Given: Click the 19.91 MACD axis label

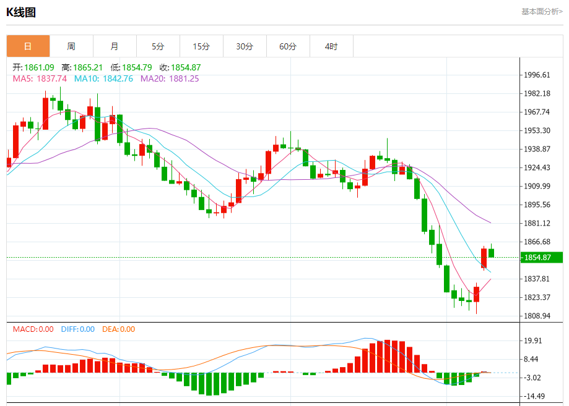Looking at the screenshot, I should (532, 341).
